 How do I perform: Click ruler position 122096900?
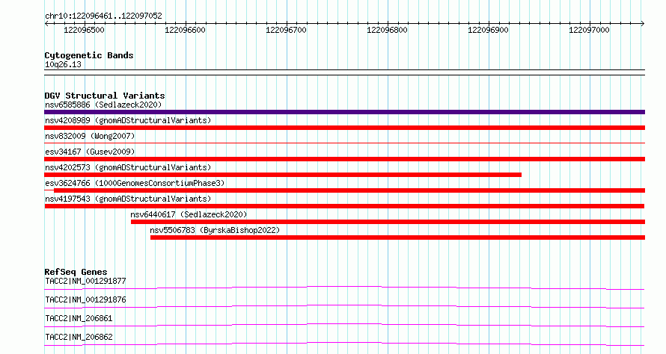488,30
